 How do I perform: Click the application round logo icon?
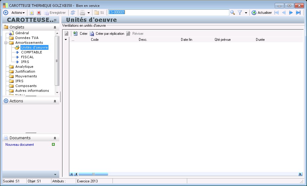6,13
